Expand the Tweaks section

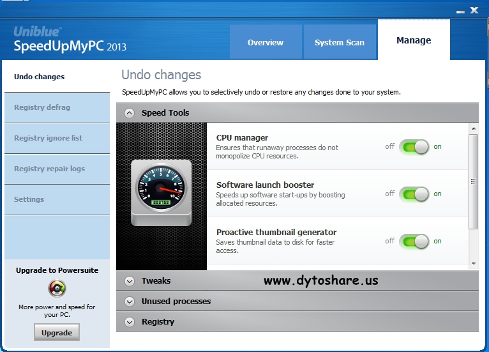coord(130,281)
